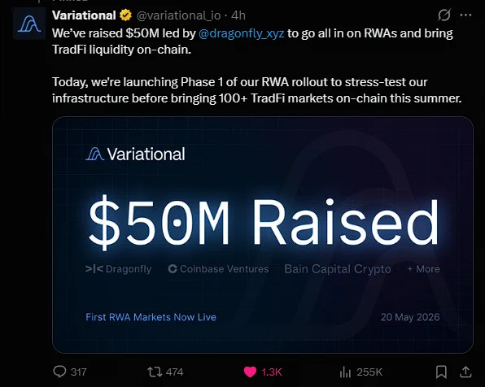Toggle the bookmark icon on this post
The image size is (485, 387).
[x=441, y=372]
